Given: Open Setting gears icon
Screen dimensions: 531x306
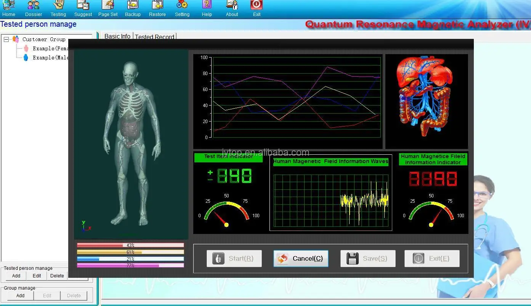Looking at the screenshot, I should coord(182,6).
